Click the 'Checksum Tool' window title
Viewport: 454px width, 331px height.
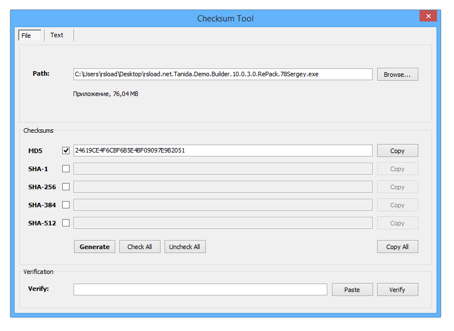pyautogui.click(x=225, y=19)
